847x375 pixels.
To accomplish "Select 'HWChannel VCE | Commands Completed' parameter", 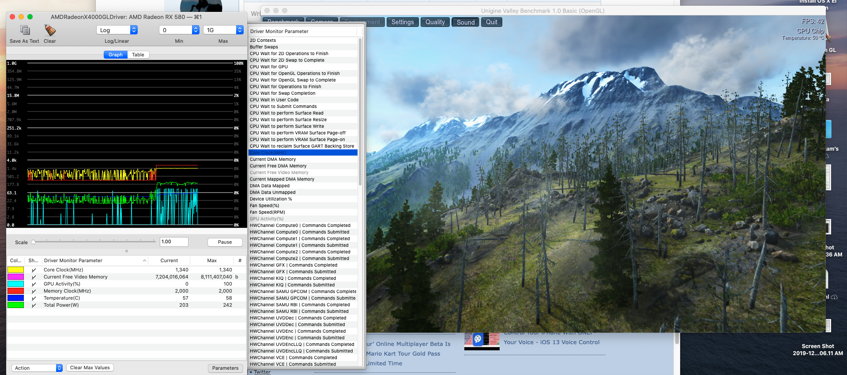I will point(303,357).
